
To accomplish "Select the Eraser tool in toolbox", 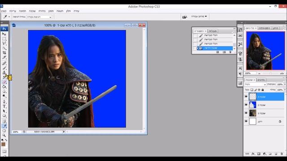I will 4,82.
